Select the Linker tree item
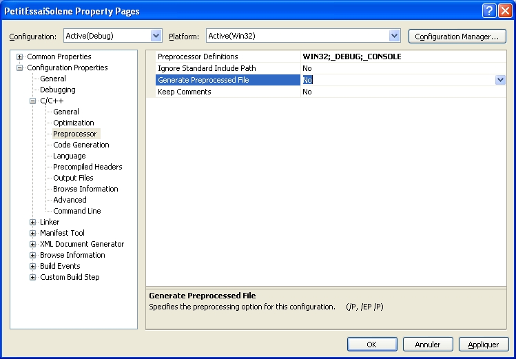Viewport: 516px width, 359px height. pyautogui.click(x=50, y=222)
